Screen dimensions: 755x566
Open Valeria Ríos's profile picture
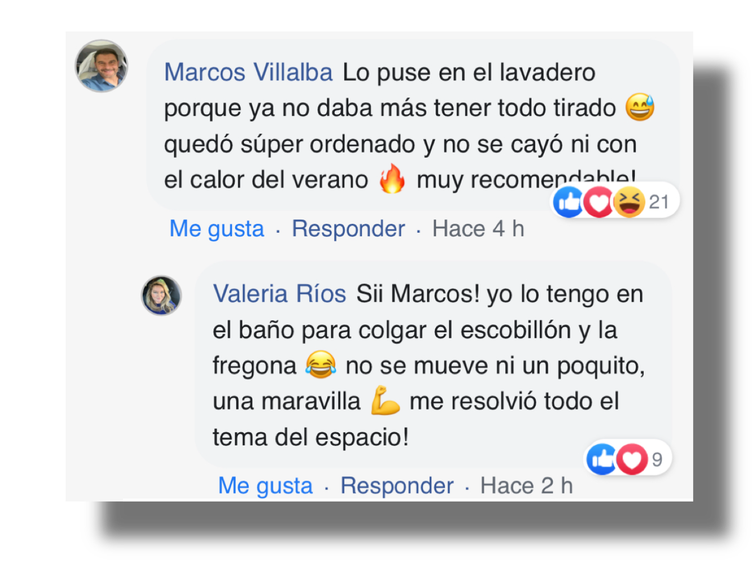pos(162,296)
